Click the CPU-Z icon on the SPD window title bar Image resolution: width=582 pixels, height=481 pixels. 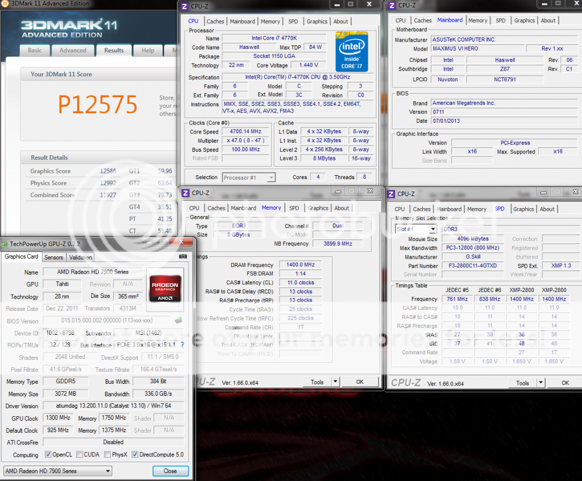point(391,194)
